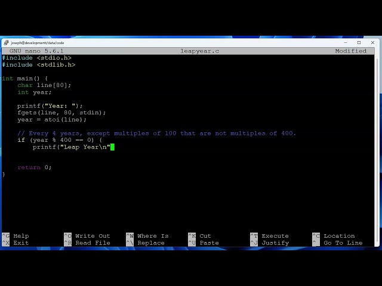This screenshot has width=382, height=286.
Task: Click the ^U Paste shortcut
Action: click(204, 243)
